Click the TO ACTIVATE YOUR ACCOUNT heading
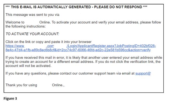Image resolution: width=169 pixels, height=103 pixels. [32, 34]
